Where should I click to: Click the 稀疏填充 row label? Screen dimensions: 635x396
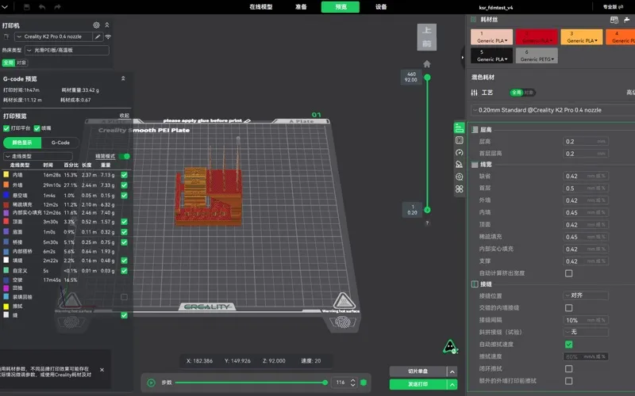(22, 204)
